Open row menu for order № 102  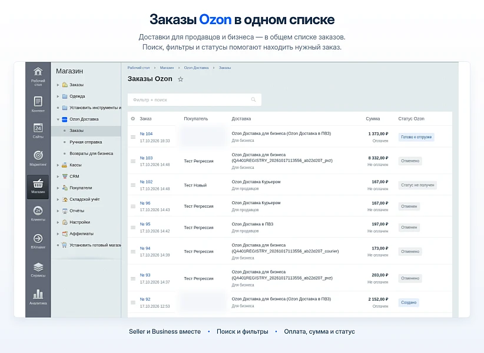click(133, 185)
